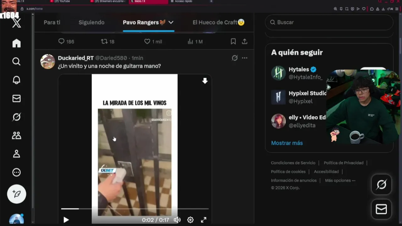Open Política de cookies link
Screen dimensions: 402x226
[x=288, y=171]
